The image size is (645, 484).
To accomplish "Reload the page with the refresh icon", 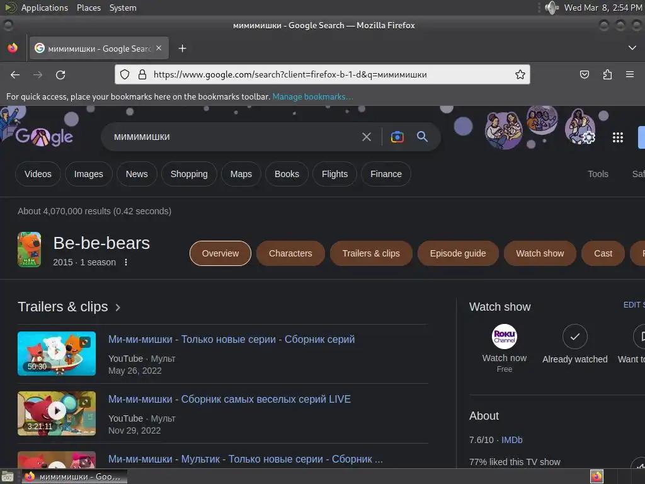I will pos(60,74).
